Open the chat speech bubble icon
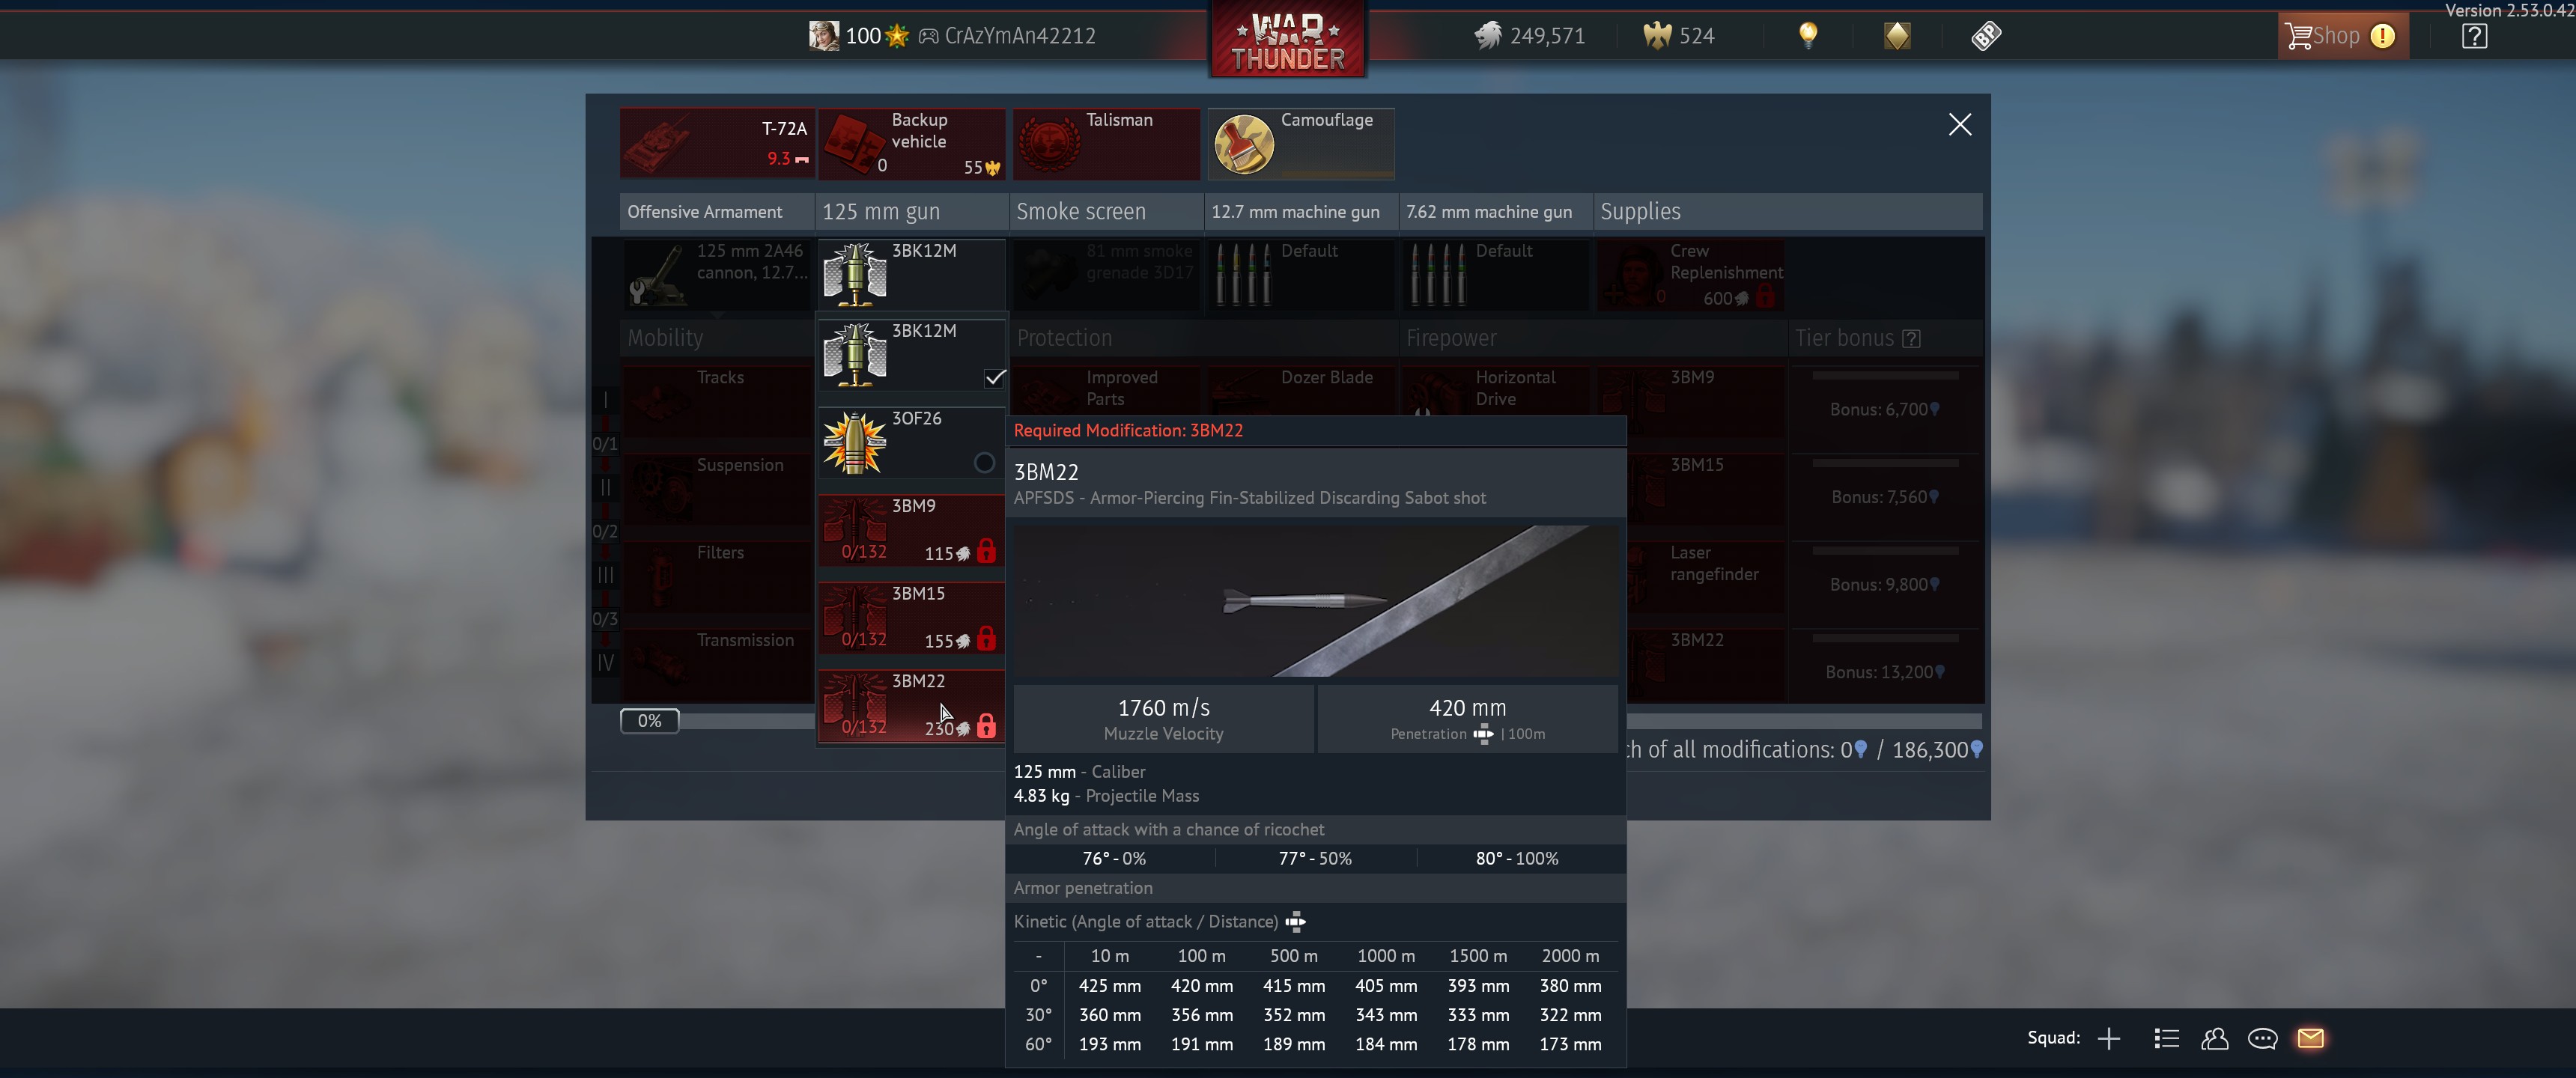2576x1078 pixels. click(2262, 1038)
